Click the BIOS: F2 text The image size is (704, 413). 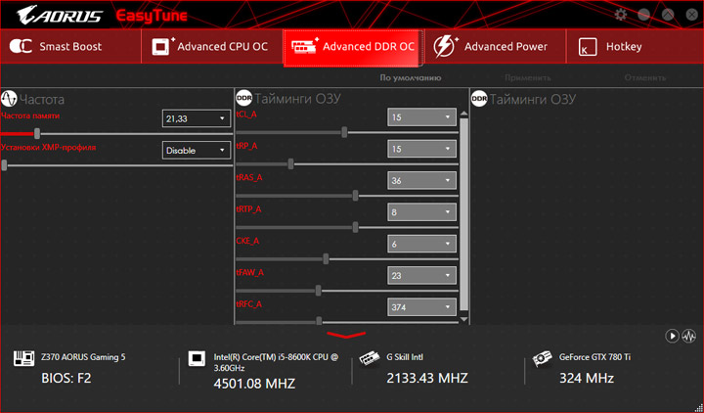pyautogui.click(x=66, y=379)
